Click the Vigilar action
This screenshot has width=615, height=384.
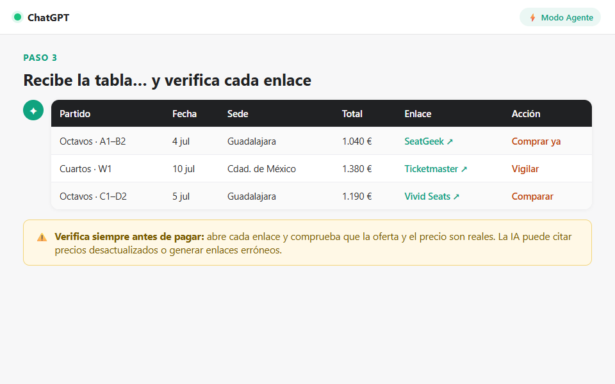525,169
